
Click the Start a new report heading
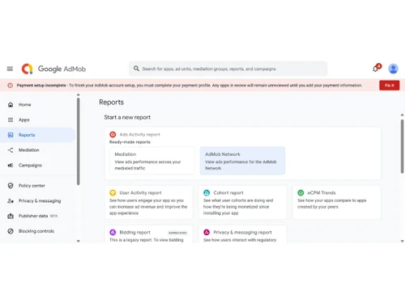coord(127,117)
